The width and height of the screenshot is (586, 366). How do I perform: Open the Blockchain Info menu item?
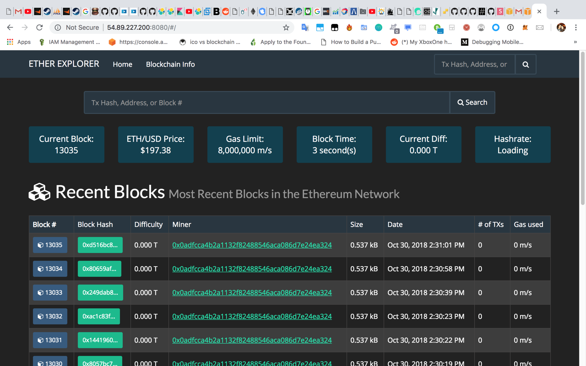[x=170, y=64]
